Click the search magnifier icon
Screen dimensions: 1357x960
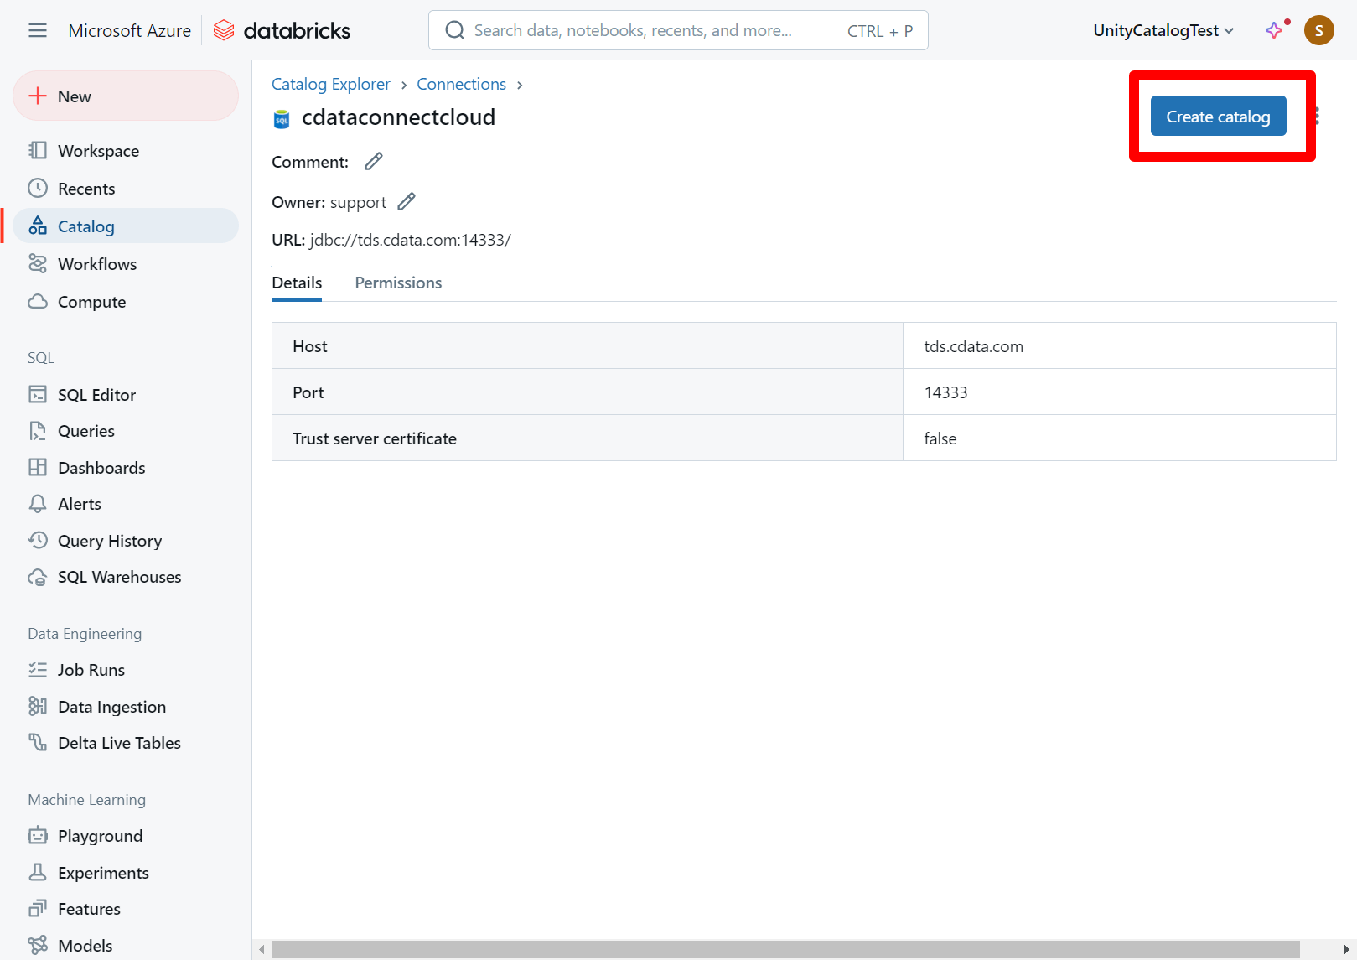(455, 30)
